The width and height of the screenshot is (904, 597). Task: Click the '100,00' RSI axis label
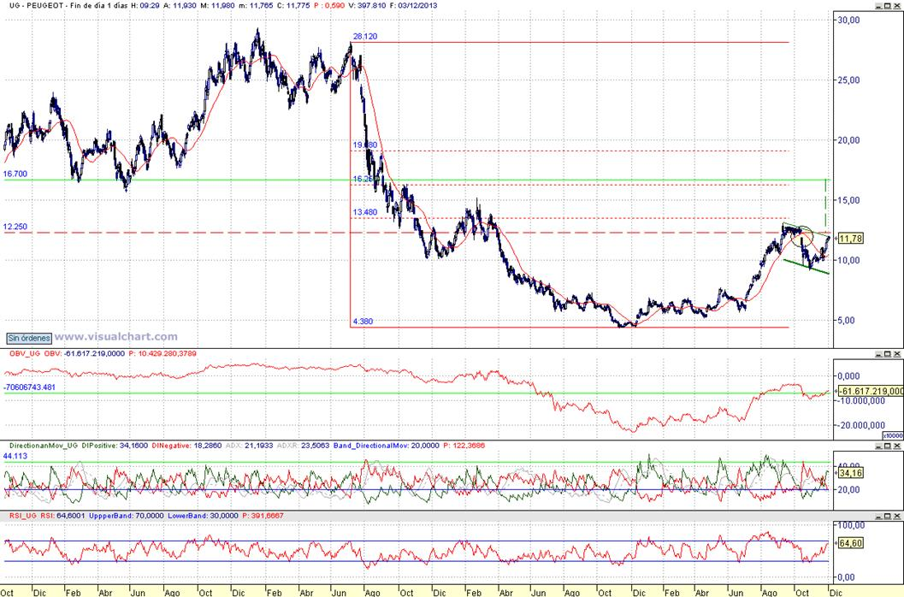(851, 525)
